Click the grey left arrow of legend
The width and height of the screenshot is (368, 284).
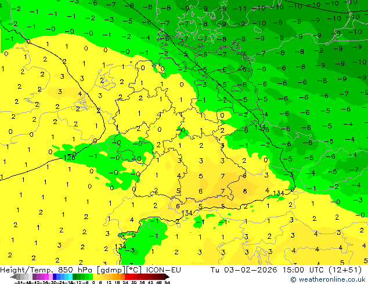click(13, 276)
